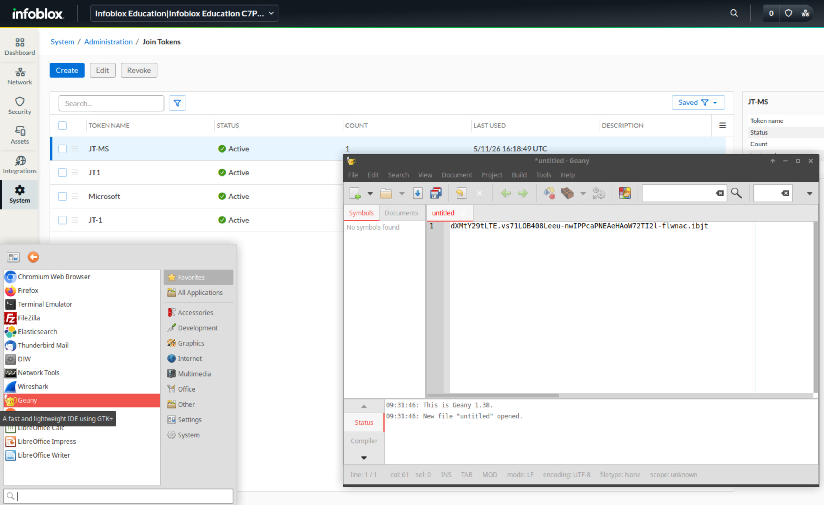Open Terminal Emulator from the application menu

(x=82, y=304)
